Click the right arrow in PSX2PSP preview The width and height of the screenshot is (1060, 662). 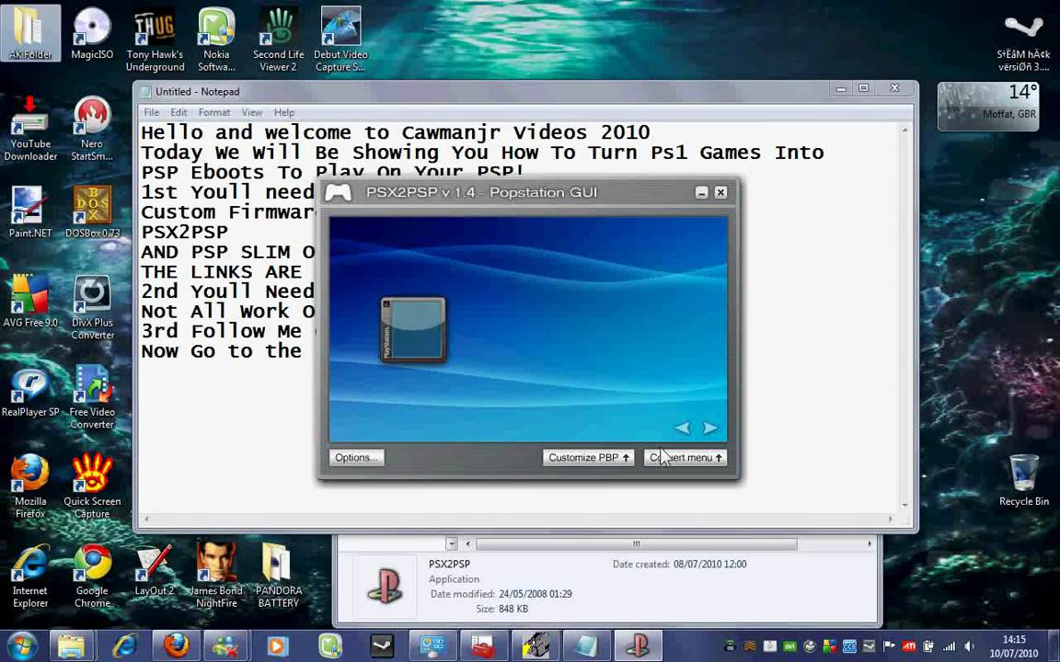pos(709,428)
